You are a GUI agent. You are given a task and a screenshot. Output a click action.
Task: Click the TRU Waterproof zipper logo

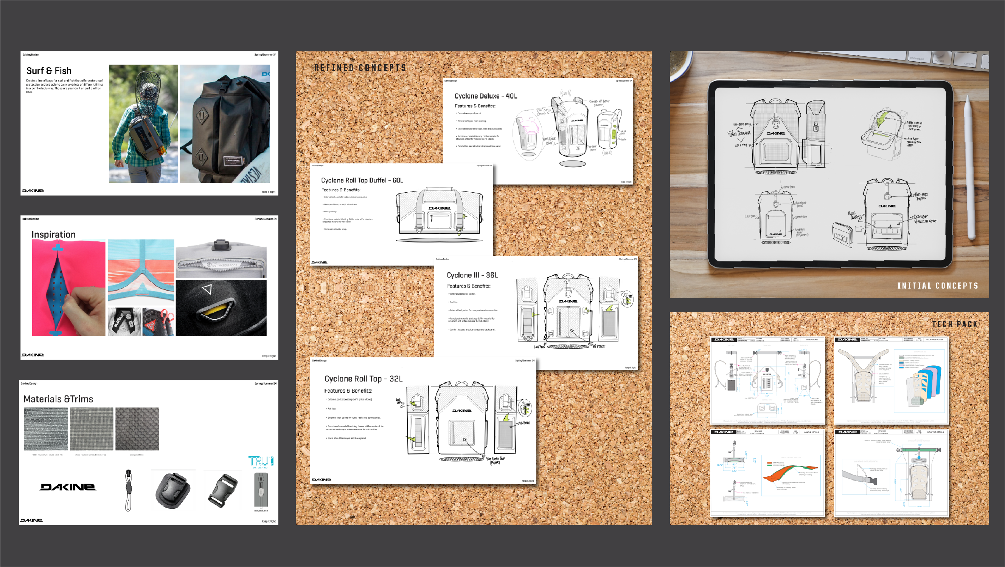pos(261,462)
